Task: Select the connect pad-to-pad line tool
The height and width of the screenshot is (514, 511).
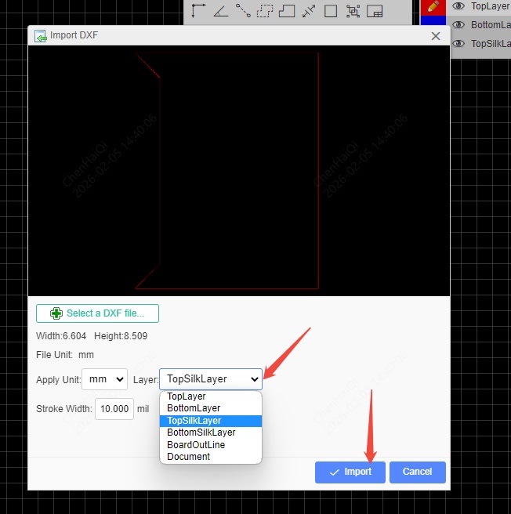Action: click(x=243, y=11)
